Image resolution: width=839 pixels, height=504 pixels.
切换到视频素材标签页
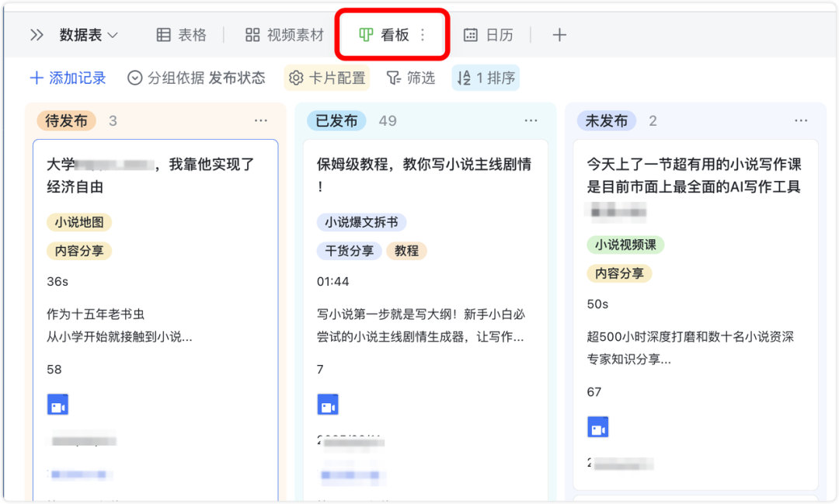284,35
